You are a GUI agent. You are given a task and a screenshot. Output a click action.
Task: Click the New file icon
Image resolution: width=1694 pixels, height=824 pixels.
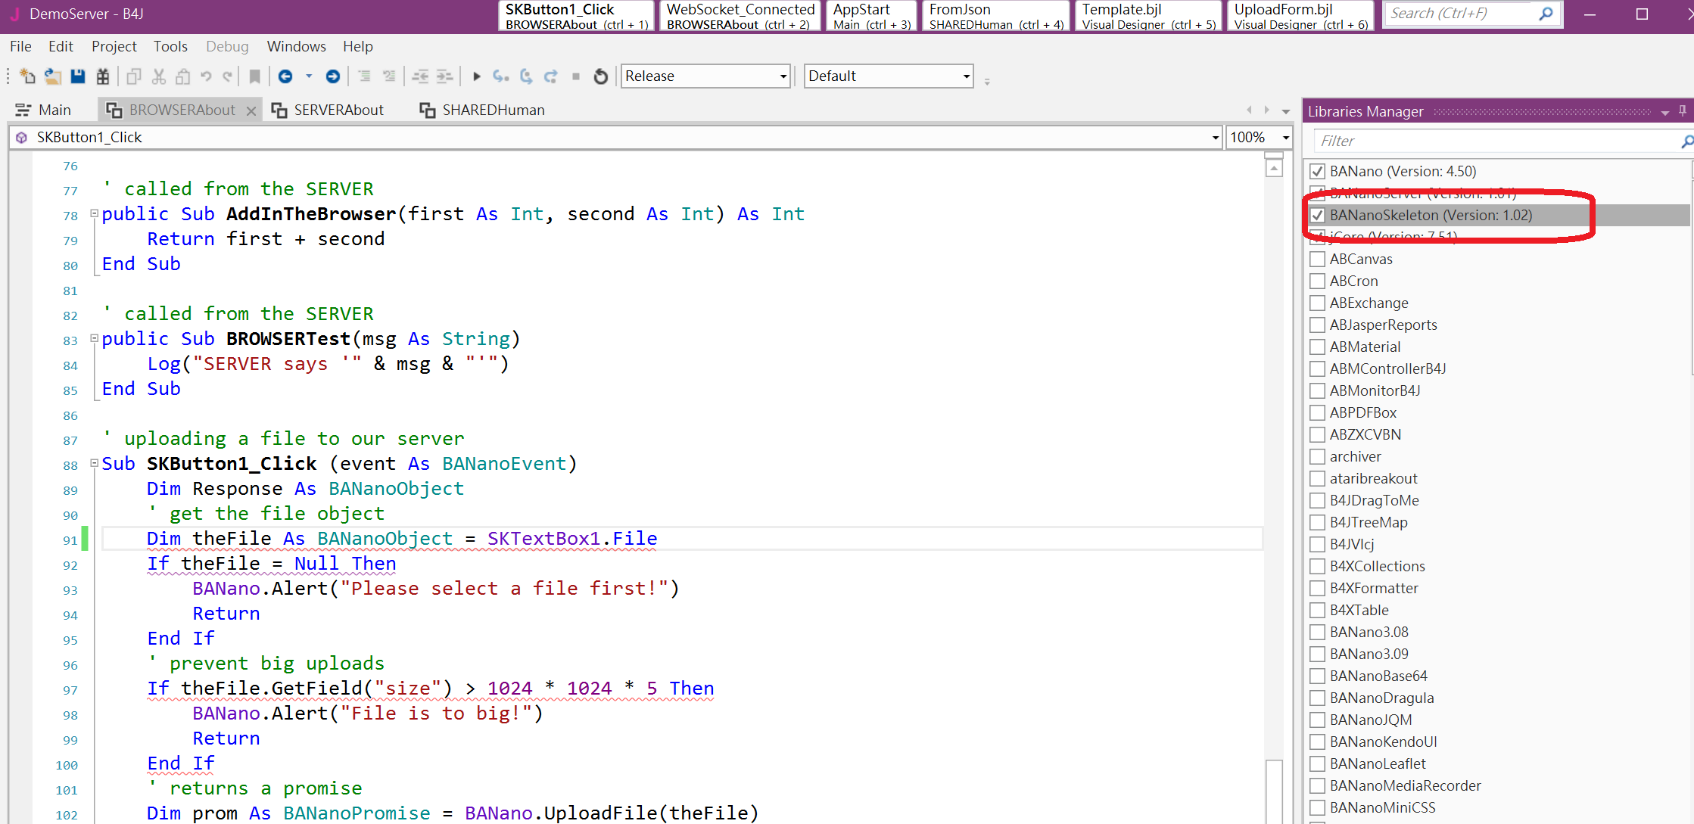click(27, 76)
